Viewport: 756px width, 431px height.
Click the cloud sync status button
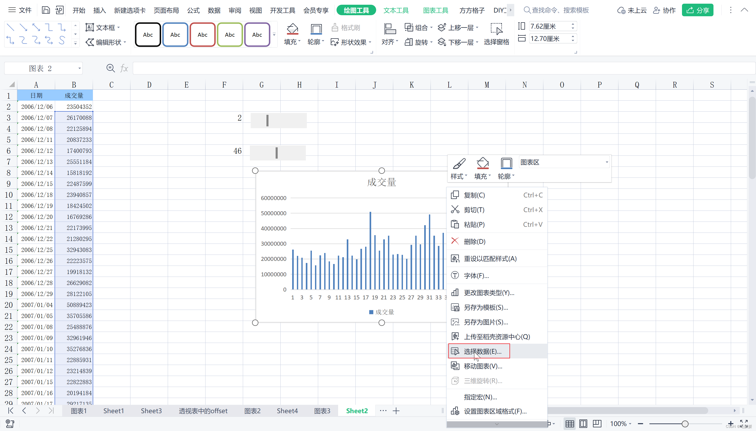click(x=632, y=10)
